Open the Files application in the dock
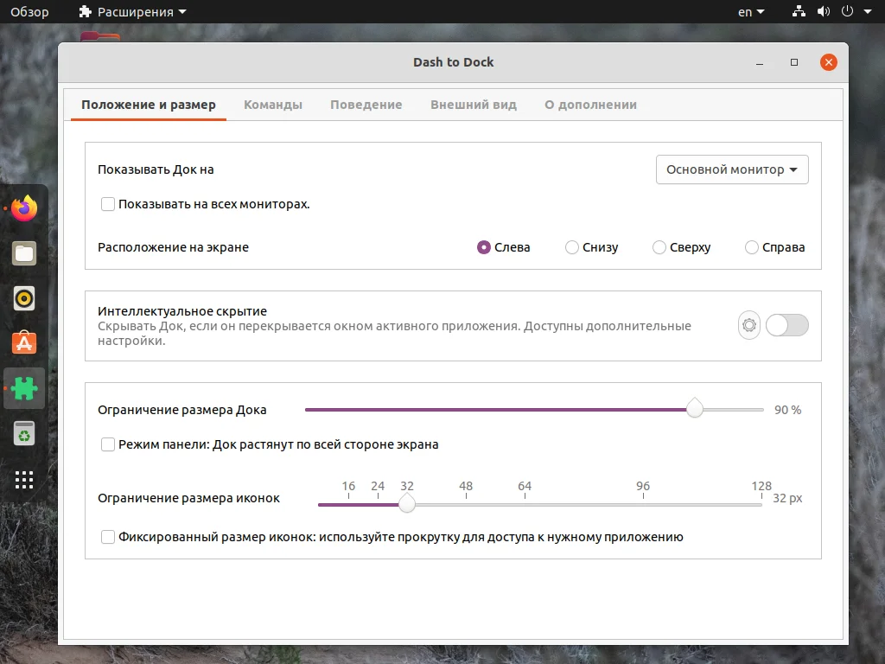The image size is (885, 664). click(x=23, y=253)
